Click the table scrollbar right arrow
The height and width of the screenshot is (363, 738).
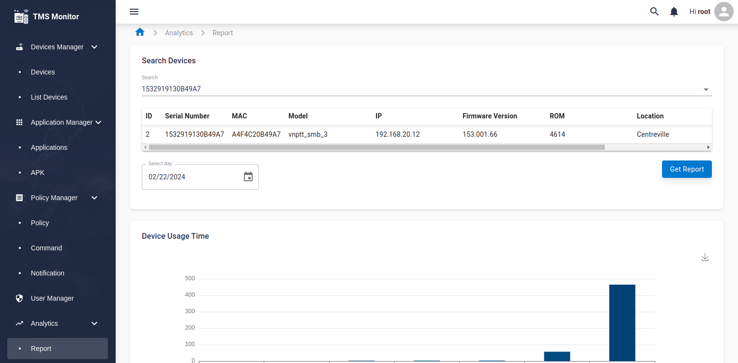[x=708, y=147]
